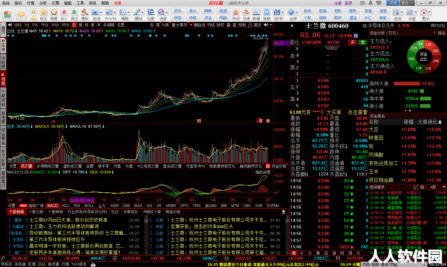The height and width of the screenshot is (267, 447).
Task: Open the 论股 discussion icon
Action: [x=151, y=12]
